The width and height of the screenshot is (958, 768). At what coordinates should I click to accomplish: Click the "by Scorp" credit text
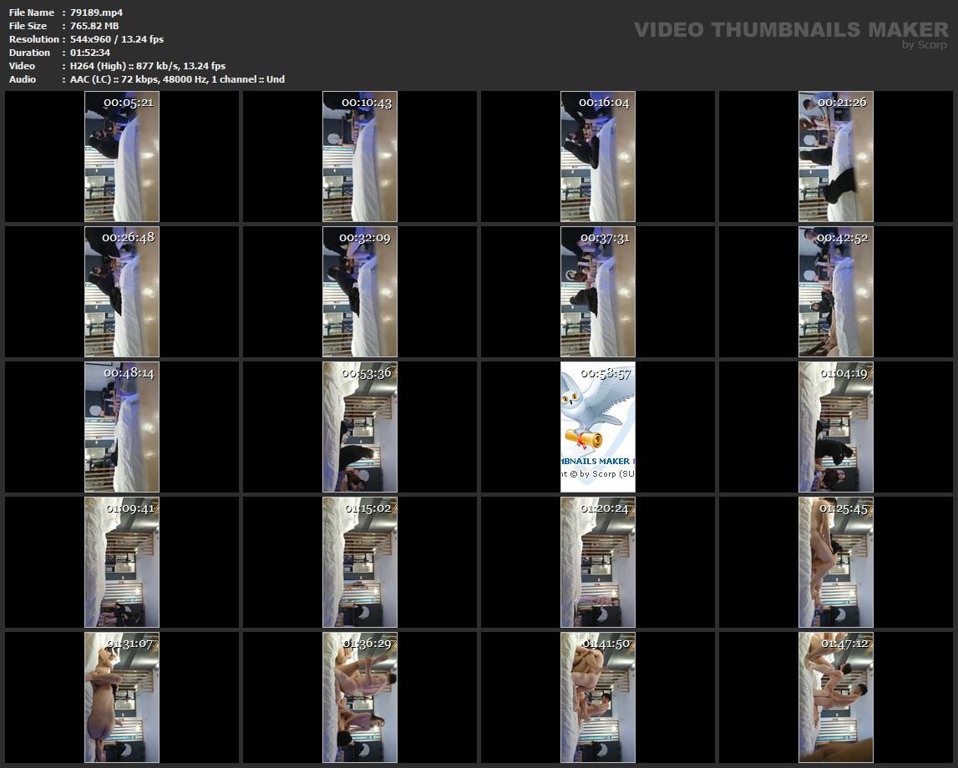925,45
